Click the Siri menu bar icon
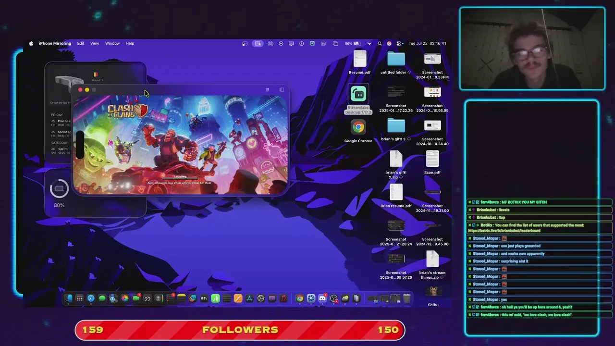The height and width of the screenshot is (346, 615). pos(389,43)
